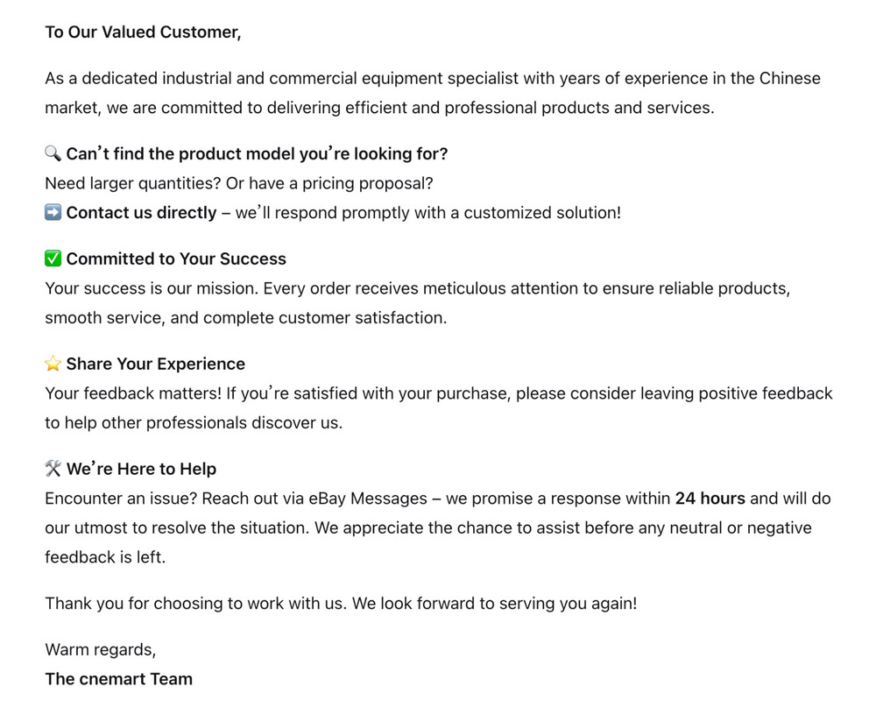The height and width of the screenshot is (715, 876).
Task: Click the "Committed to Your Success" heading
Action: 176,259
